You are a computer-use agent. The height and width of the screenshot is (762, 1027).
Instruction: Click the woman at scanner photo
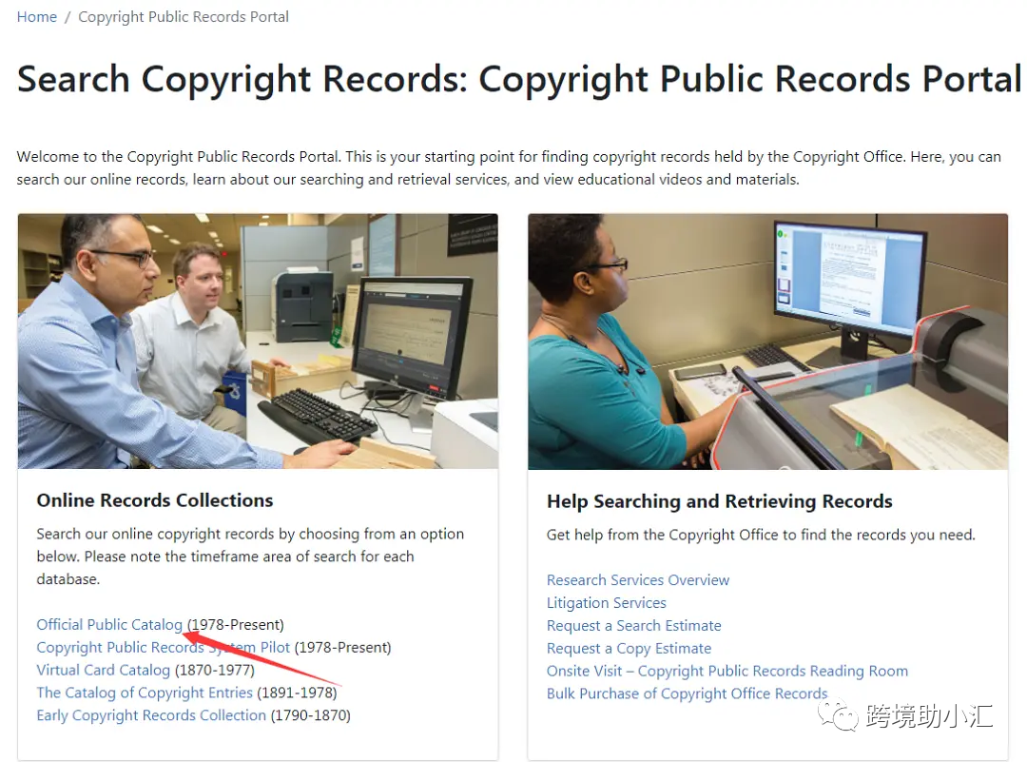pos(767,341)
